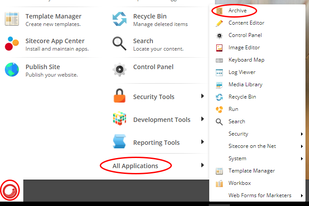
Task: Click 'Install and maintain apps.' description
Action: click(x=57, y=49)
